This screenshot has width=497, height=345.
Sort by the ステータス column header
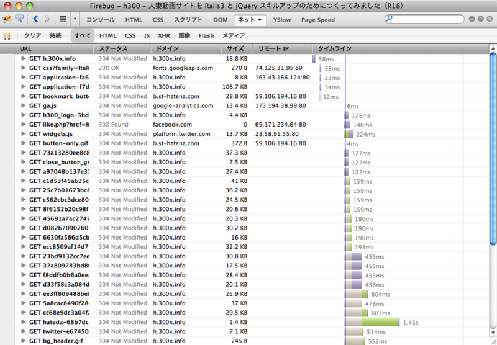tap(122, 48)
